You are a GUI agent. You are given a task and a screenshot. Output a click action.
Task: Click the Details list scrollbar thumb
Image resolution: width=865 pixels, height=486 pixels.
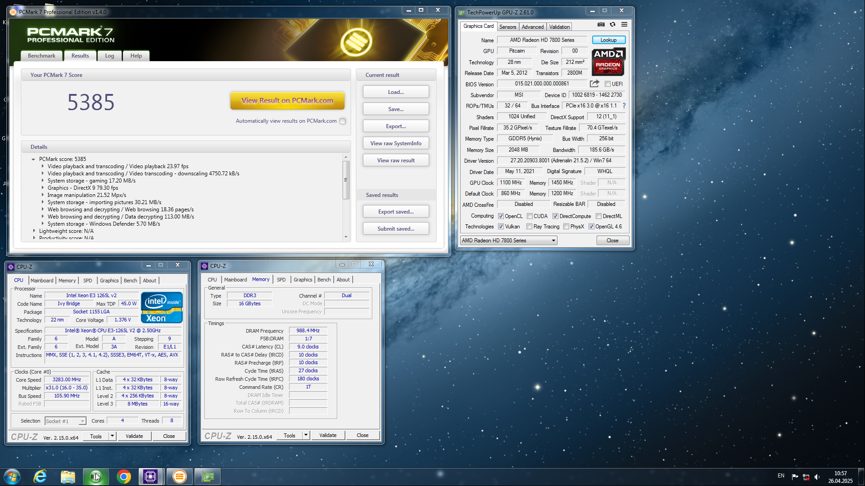click(346, 180)
